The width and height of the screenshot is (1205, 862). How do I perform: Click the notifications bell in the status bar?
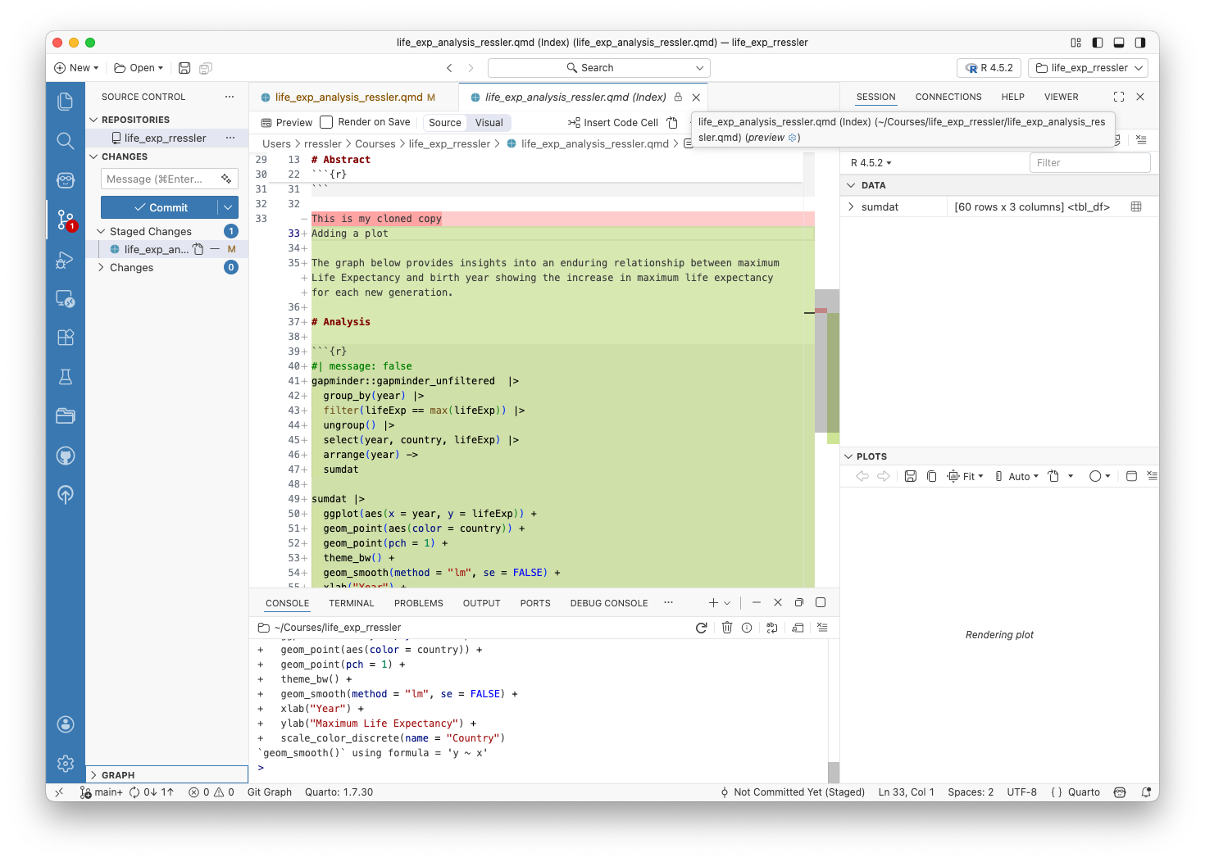tap(1145, 792)
